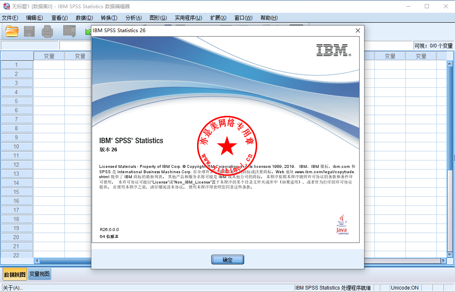Open the 转换(T) menu
The height and width of the screenshot is (292, 455).
[109, 18]
